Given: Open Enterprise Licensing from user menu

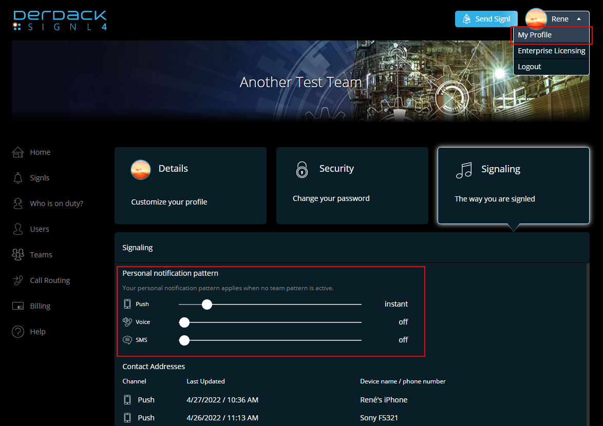Looking at the screenshot, I should [x=551, y=51].
